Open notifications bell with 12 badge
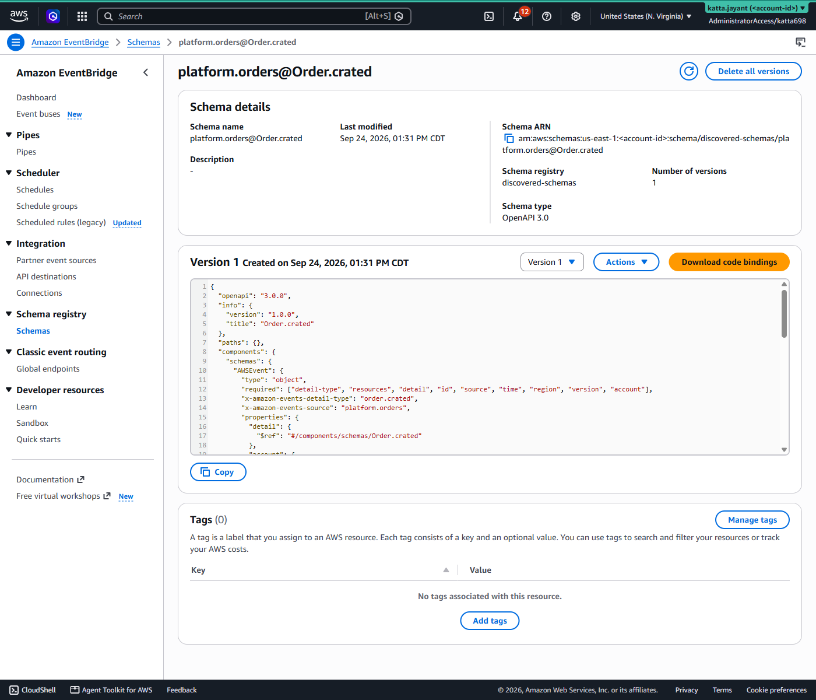This screenshot has height=700, width=816. 518,16
